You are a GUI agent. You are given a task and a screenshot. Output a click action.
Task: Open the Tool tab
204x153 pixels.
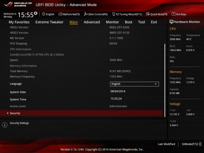tap(142, 22)
